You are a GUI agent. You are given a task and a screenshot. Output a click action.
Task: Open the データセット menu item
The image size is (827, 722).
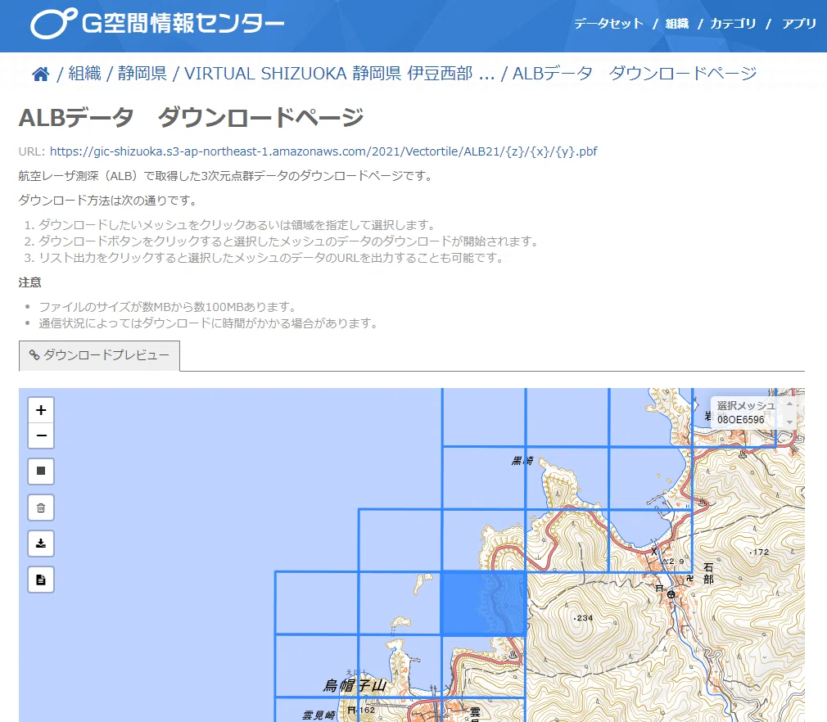[x=608, y=24]
